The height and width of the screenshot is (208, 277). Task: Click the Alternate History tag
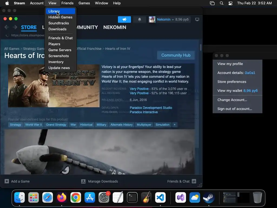coord(121,125)
